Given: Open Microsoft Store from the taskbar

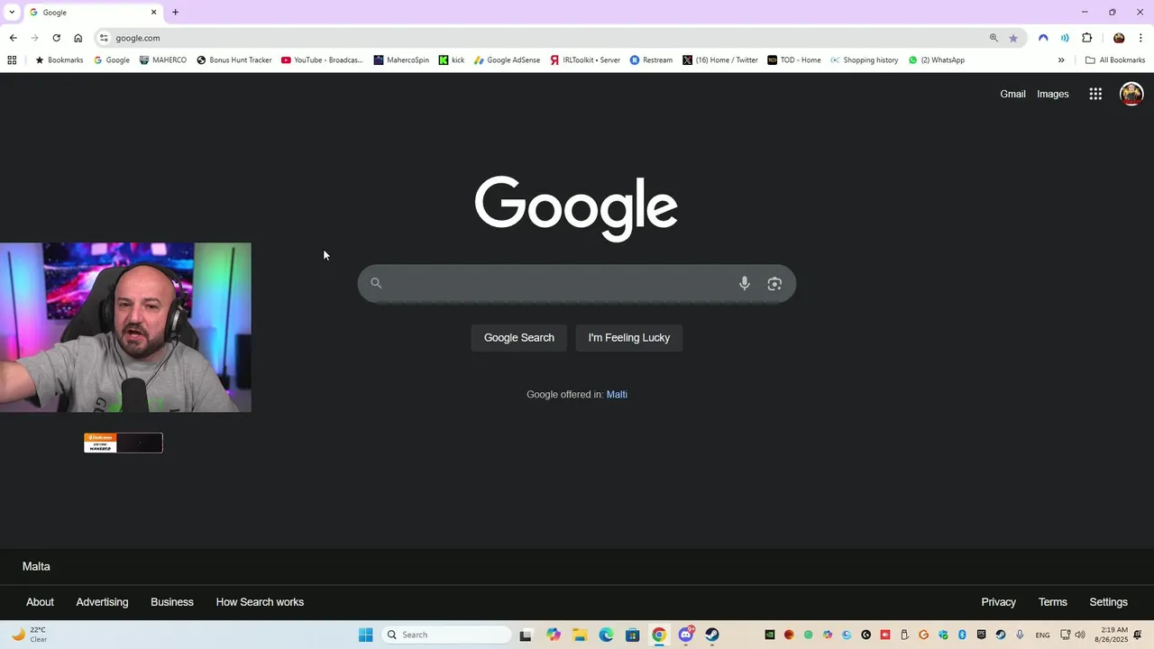Looking at the screenshot, I should click(633, 635).
